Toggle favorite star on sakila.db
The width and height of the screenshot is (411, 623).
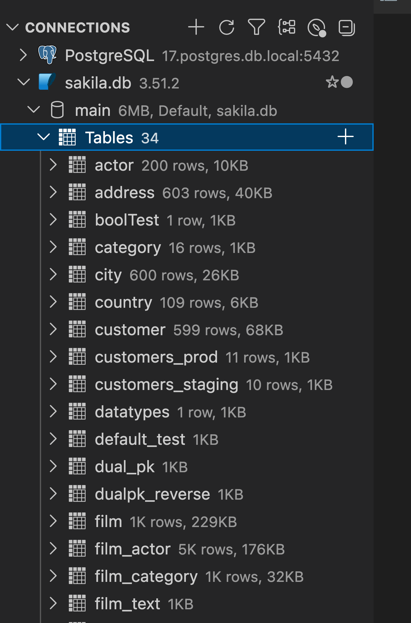click(x=332, y=82)
